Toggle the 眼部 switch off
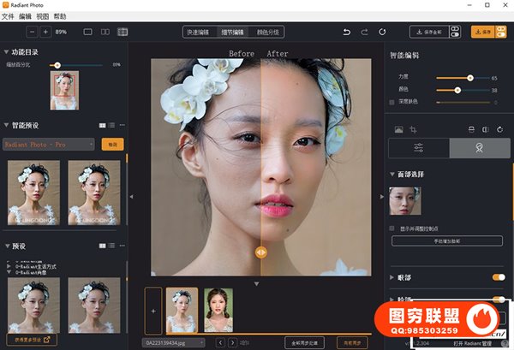The image size is (514, 350). 497,277
